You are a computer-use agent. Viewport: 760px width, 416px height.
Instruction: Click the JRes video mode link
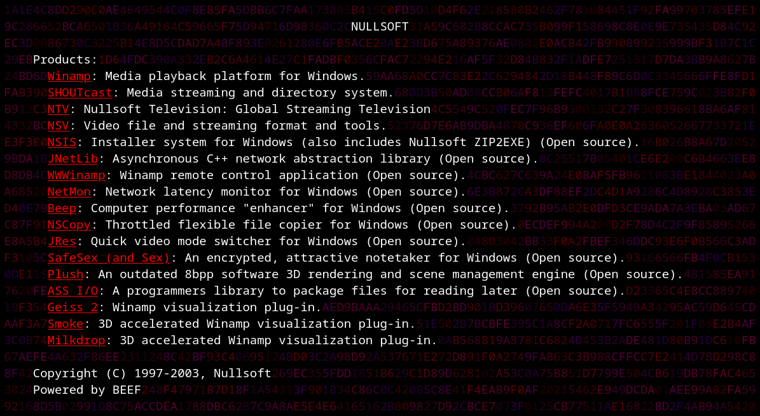coord(62,241)
